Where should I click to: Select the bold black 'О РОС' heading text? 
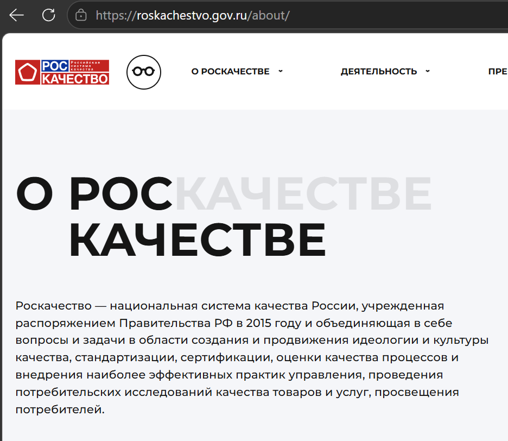tap(94, 193)
